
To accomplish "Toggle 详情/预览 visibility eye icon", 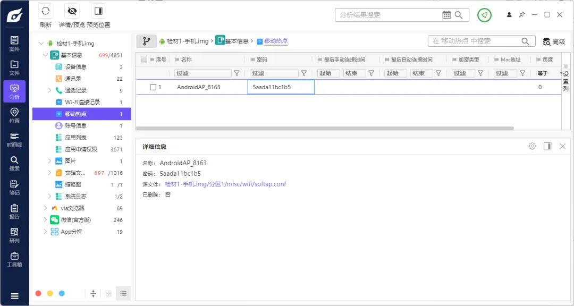I will (72, 11).
